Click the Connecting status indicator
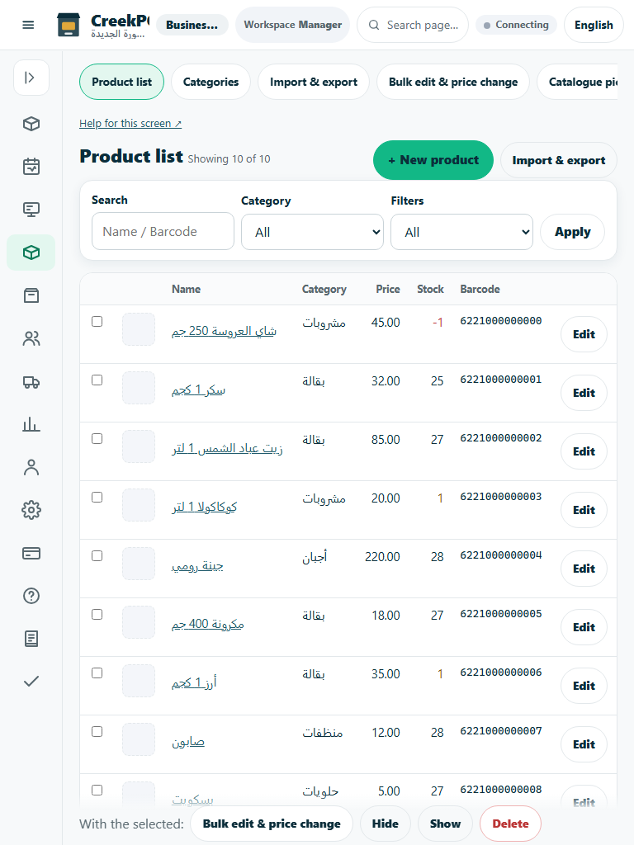 coord(516,25)
